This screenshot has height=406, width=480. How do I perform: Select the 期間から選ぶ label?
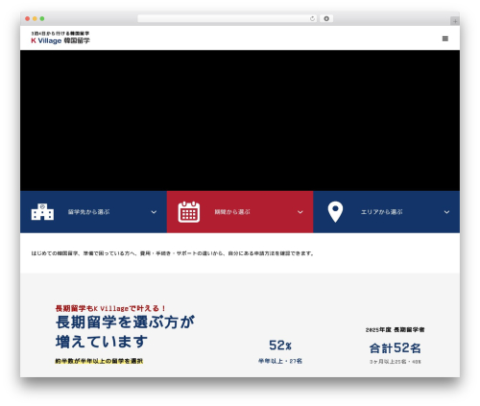click(232, 212)
